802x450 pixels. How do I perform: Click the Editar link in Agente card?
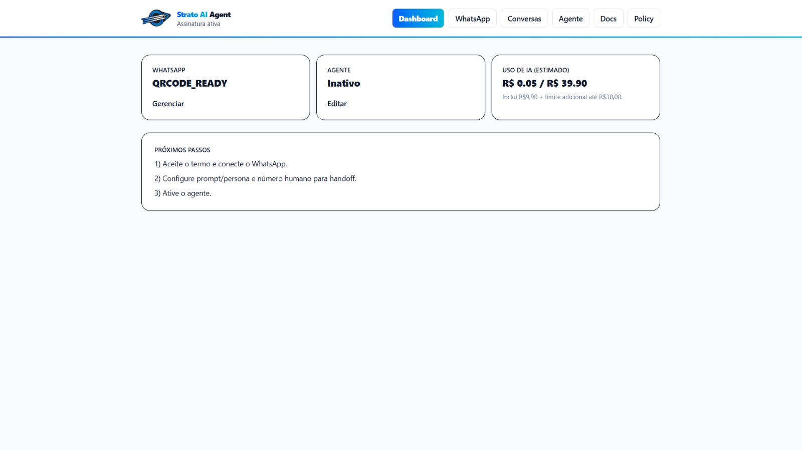click(337, 104)
